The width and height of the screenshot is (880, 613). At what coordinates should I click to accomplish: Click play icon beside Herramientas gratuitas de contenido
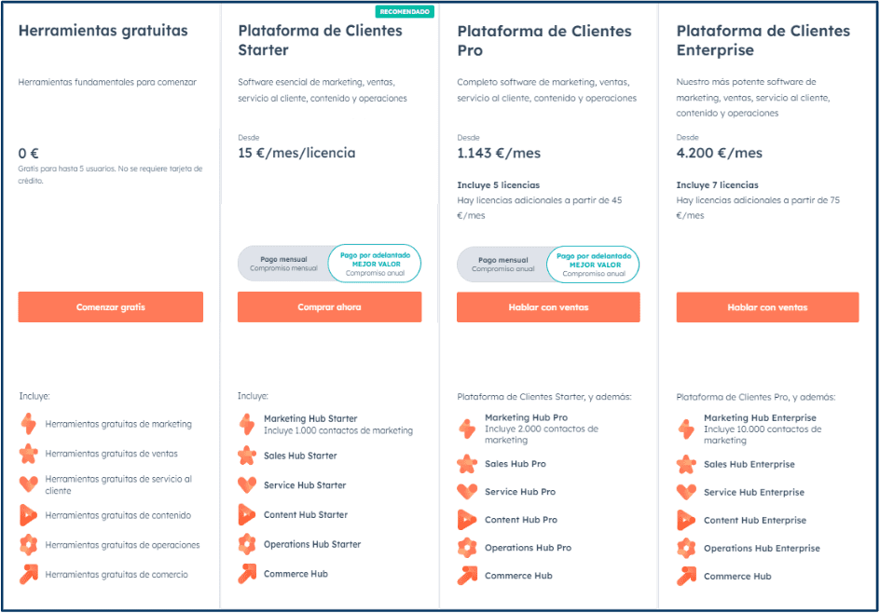click(x=28, y=515)
